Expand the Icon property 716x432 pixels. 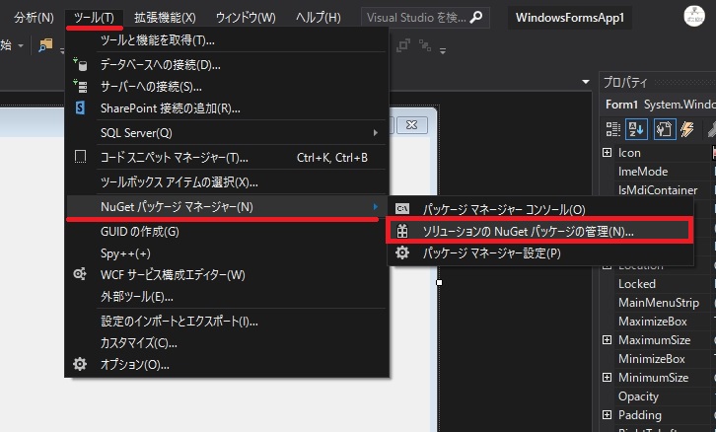click(x=607, y=152)
